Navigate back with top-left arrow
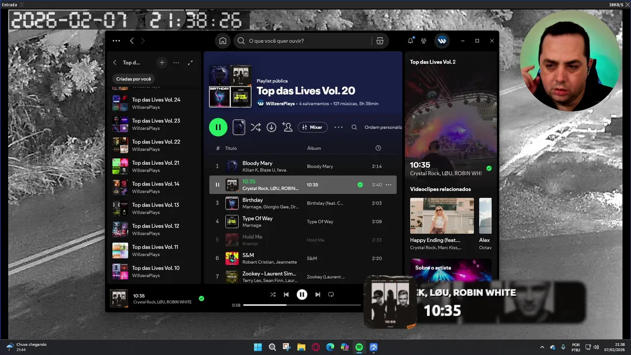The height and width of the screenshot is (355, 631). (x=132, y=41)
